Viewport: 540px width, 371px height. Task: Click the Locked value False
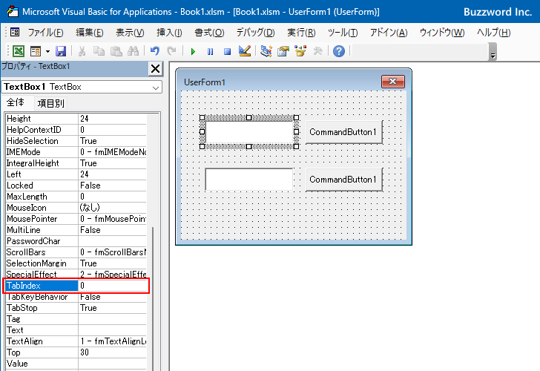pyautogui.click(x=113, y=185)
